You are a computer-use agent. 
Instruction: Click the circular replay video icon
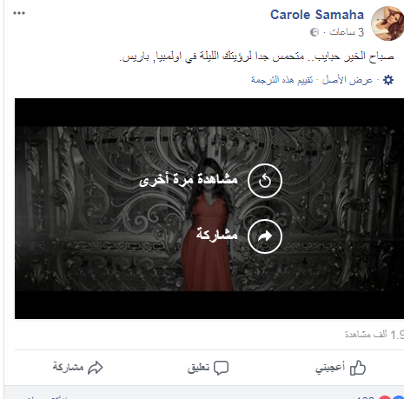(x=265, y=181)
